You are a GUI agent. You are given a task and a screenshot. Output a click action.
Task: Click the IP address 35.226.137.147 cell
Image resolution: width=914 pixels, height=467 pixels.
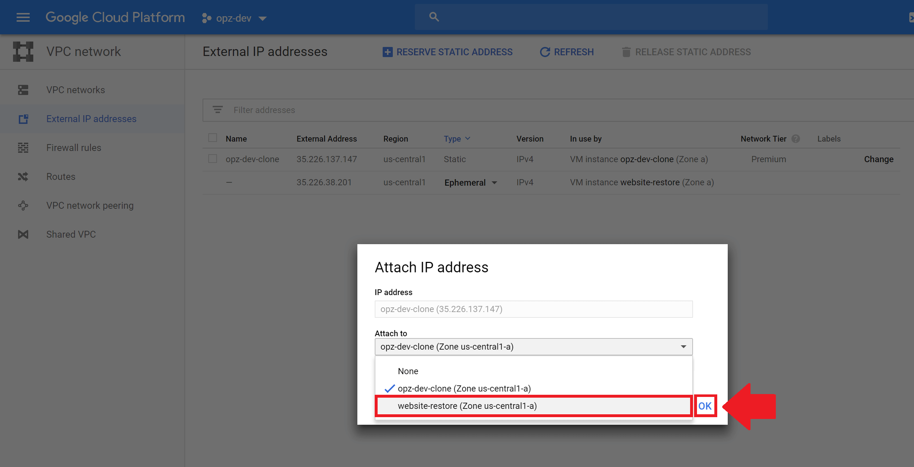click(327, 159)
